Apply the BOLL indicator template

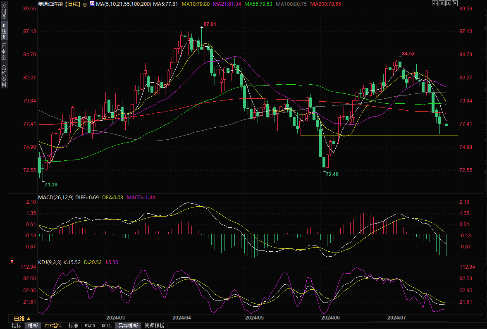point(106,326)
